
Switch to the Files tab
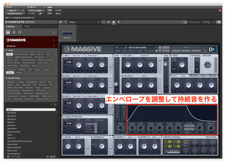pos(27,26)
